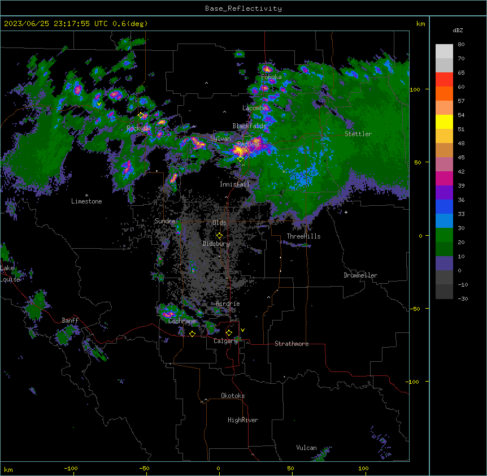The image size is (487, 476).
Task: Select the Ponoka city label
Action: (271, 77)
